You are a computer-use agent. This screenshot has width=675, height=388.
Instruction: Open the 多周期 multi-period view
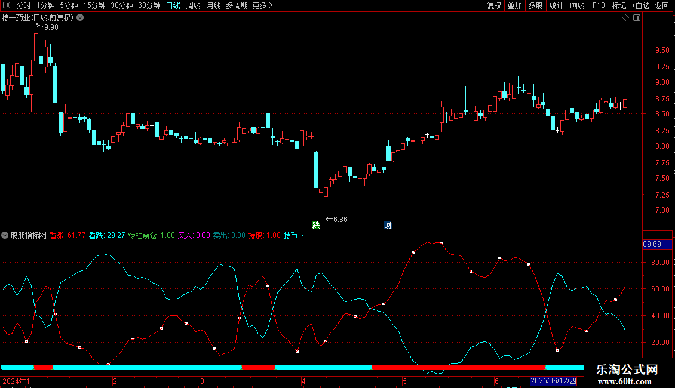(x=237, y=5)
